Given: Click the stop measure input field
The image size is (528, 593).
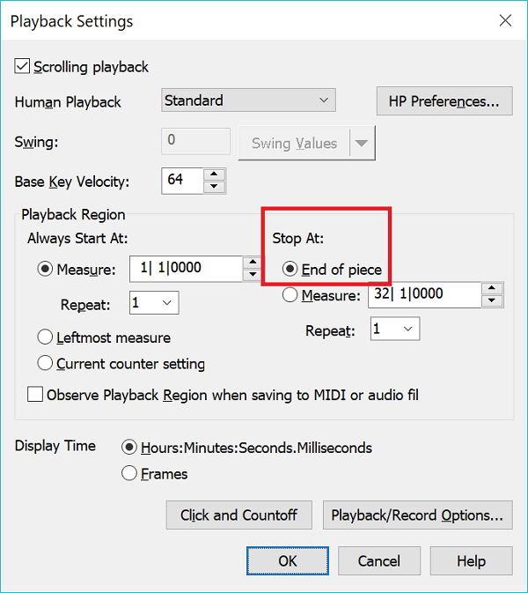Looking at the screenshot, I should pyautogui.click(x=424, y=295).
